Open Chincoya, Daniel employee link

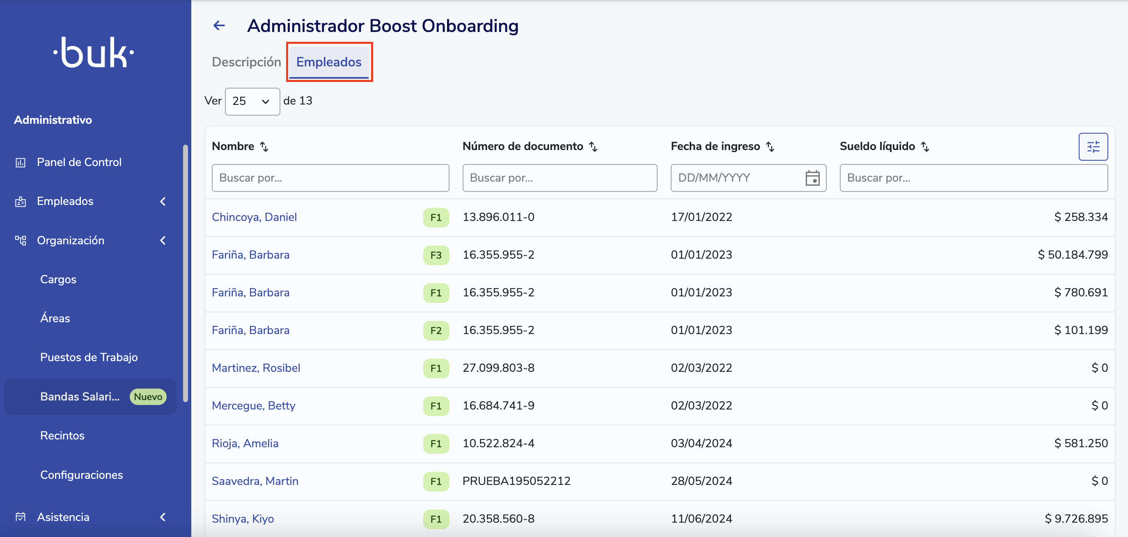click(254, 217)
